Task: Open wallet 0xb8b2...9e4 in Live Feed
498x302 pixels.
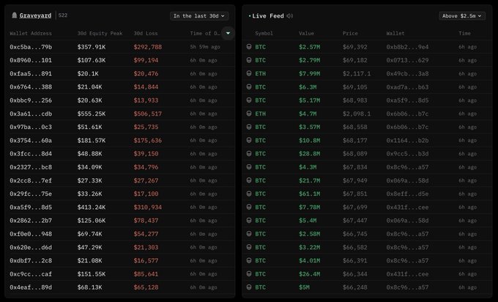Action: coord(407,47)
